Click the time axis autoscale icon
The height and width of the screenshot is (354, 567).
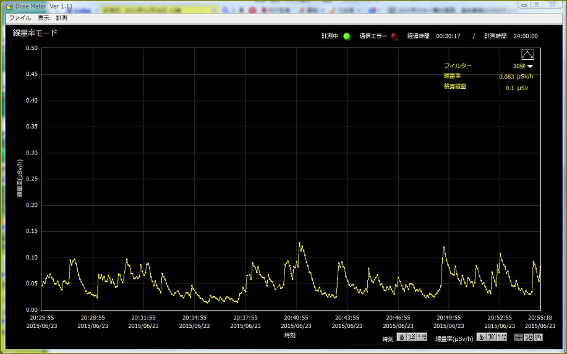click(x=412, y=337)
